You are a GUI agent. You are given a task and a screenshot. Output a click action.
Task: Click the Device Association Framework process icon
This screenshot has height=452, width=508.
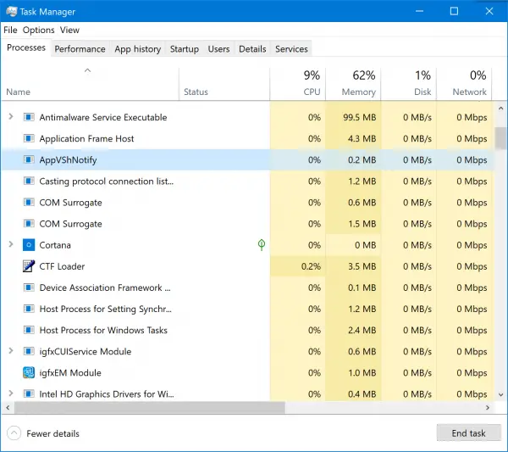click(29, 287)
